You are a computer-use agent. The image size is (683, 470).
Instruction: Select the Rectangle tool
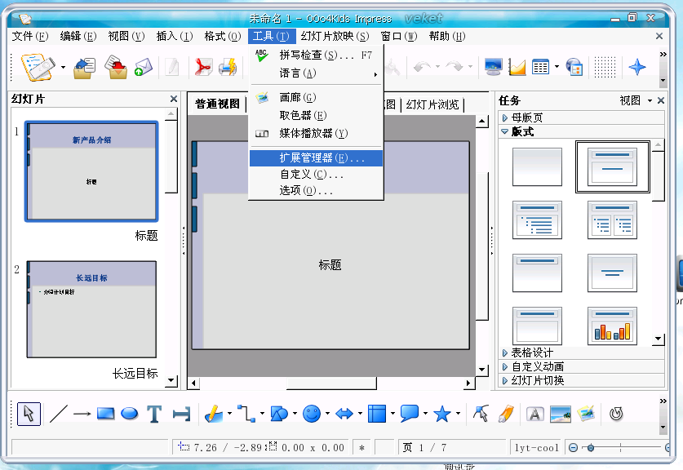coord(105,414)
